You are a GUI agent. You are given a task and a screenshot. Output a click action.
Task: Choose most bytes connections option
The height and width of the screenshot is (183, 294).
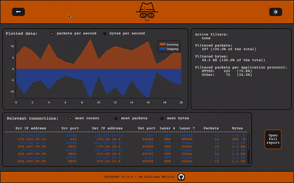click(x=162, y=118)
